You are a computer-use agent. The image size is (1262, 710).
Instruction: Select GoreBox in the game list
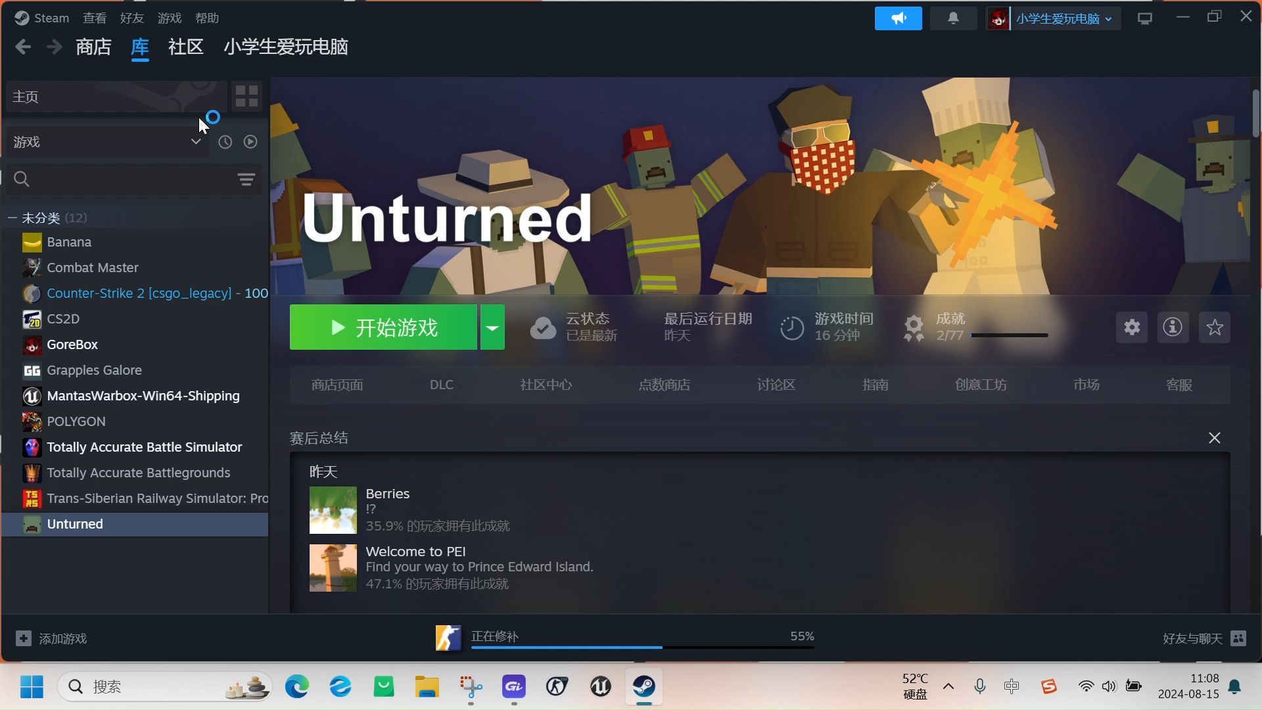[x=72, y=344]
